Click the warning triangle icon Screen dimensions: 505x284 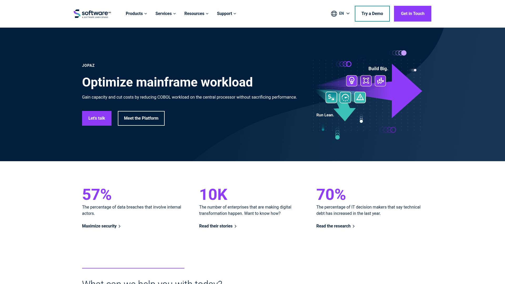pyautogui.click(x=360, y=97)
